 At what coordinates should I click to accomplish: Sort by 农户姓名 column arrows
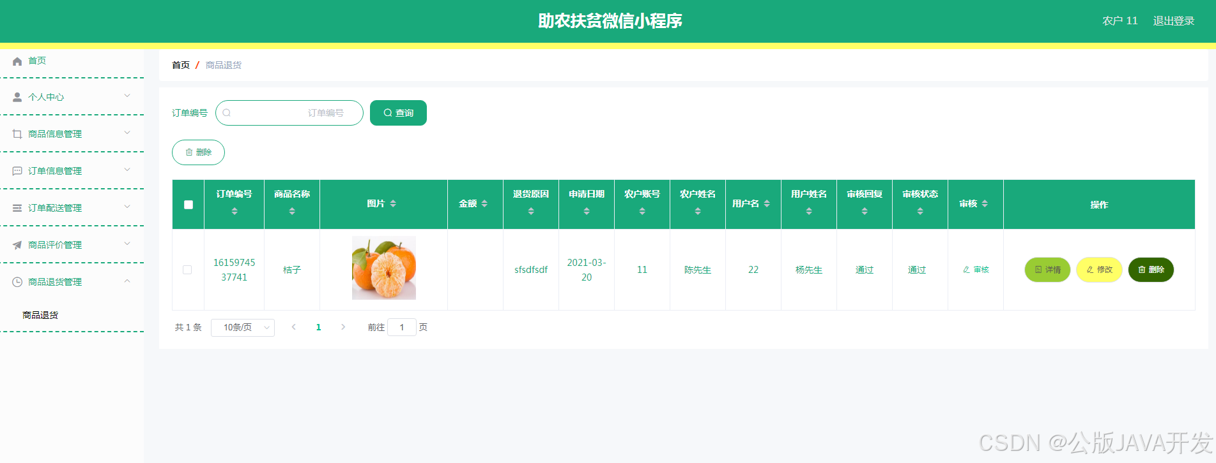coord(698,211)
